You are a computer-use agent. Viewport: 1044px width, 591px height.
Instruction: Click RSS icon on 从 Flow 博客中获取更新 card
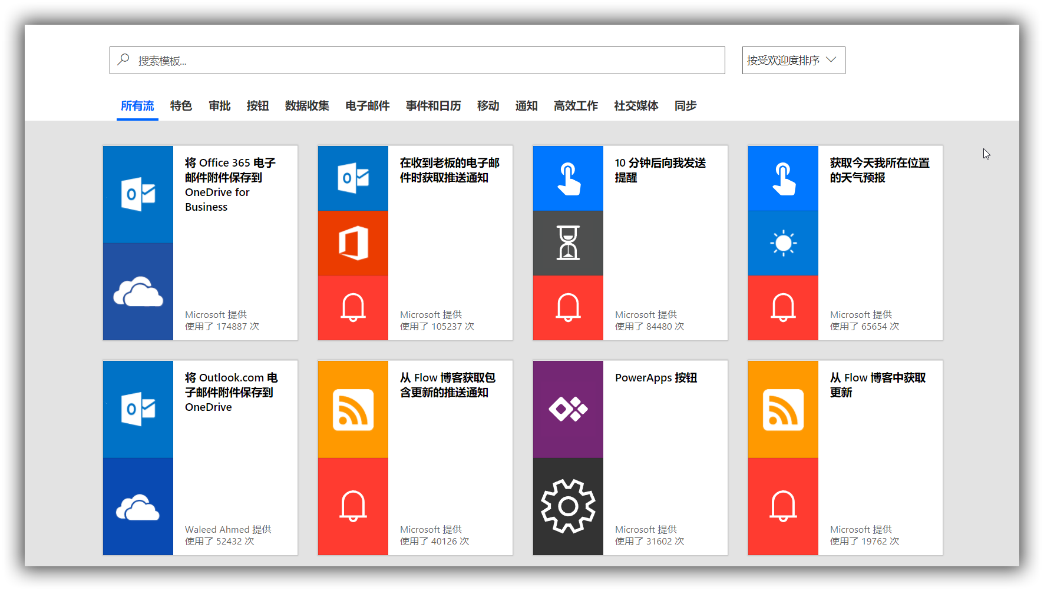[783, 409]
